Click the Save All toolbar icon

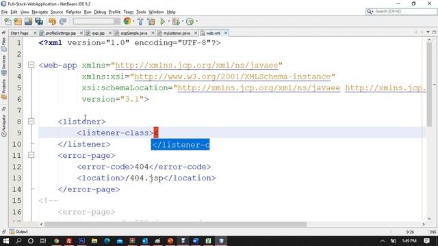(39, 21)
